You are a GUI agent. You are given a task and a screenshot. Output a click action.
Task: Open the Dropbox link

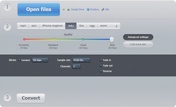tap(94, 9)
